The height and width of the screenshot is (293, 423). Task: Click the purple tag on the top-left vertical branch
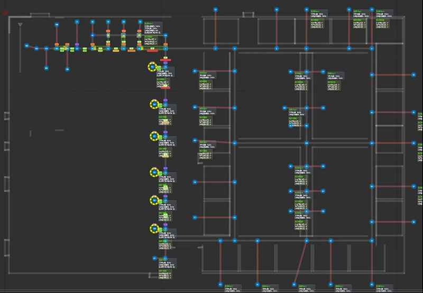pos(77,44)
